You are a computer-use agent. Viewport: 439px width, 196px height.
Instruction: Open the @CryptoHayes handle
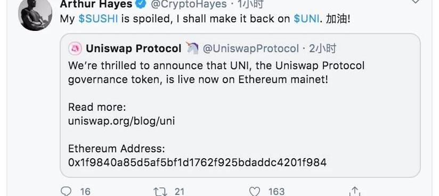click(189, 4)
